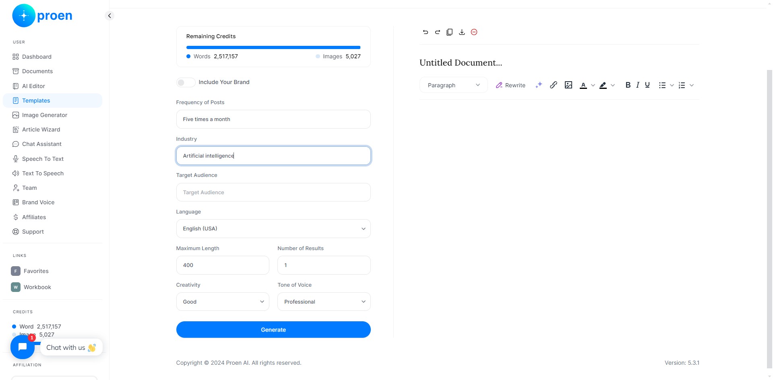
Task: Expand the bulleted list style arrow
Action: point(672,85)
